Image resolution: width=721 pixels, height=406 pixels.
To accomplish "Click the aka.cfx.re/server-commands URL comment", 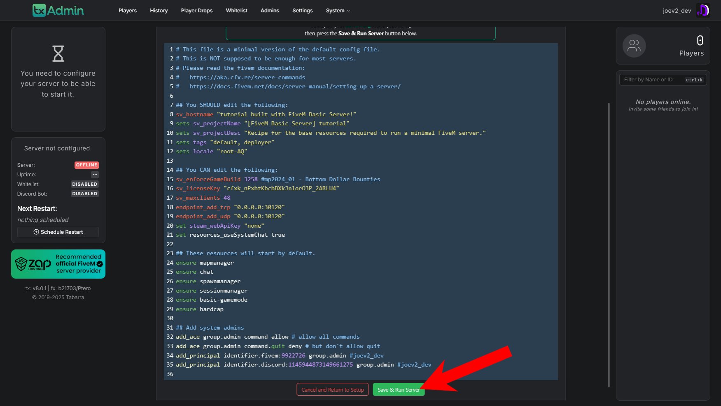I will pyautogui.click(x=247, y=77).
